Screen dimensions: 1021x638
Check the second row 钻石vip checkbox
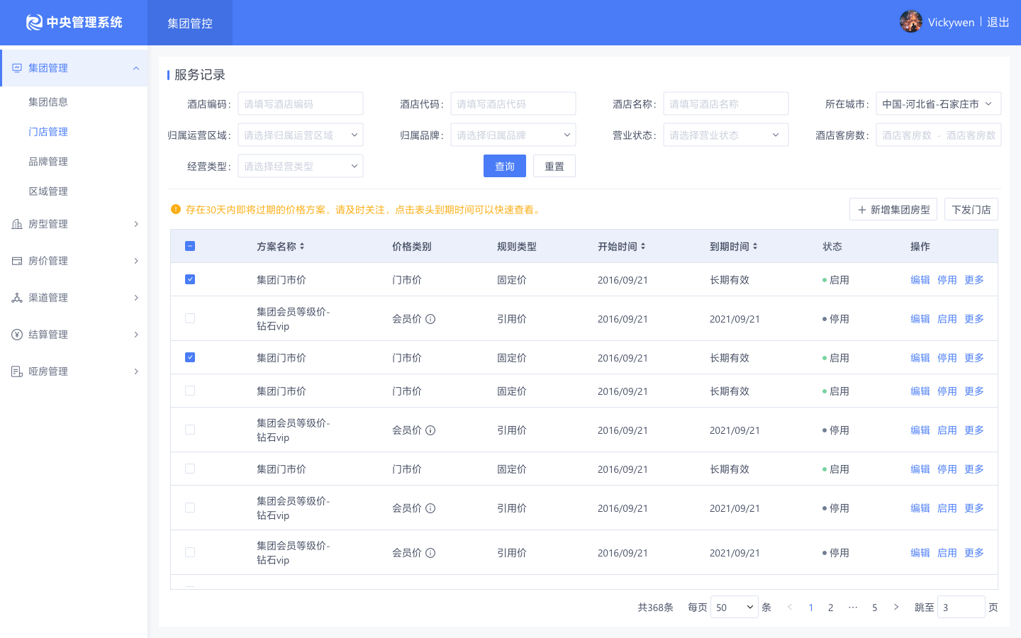coord(190,318)
